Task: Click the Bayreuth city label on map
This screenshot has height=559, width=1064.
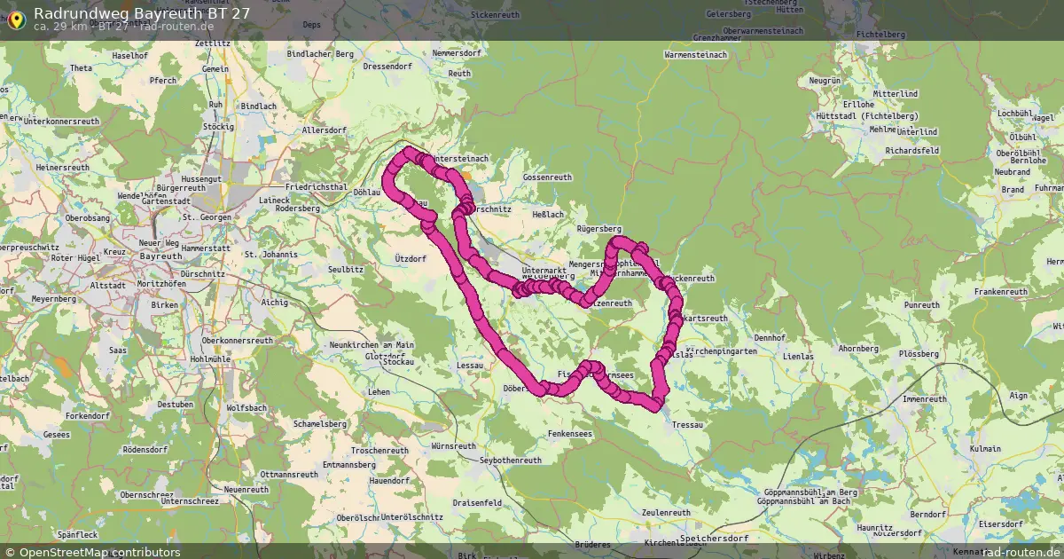Action: point(160,256)
